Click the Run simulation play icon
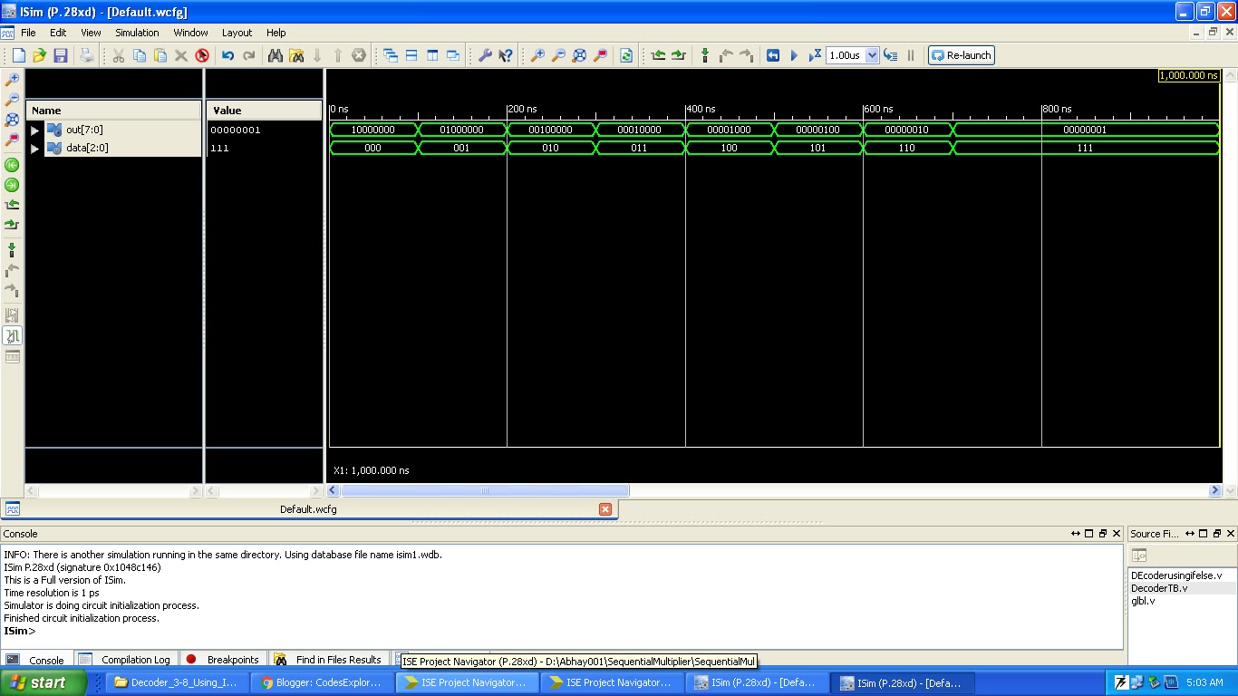Image resolution: width=1238 pixels, height=696 pixels. pyautogui.click(x=794, y=55)
